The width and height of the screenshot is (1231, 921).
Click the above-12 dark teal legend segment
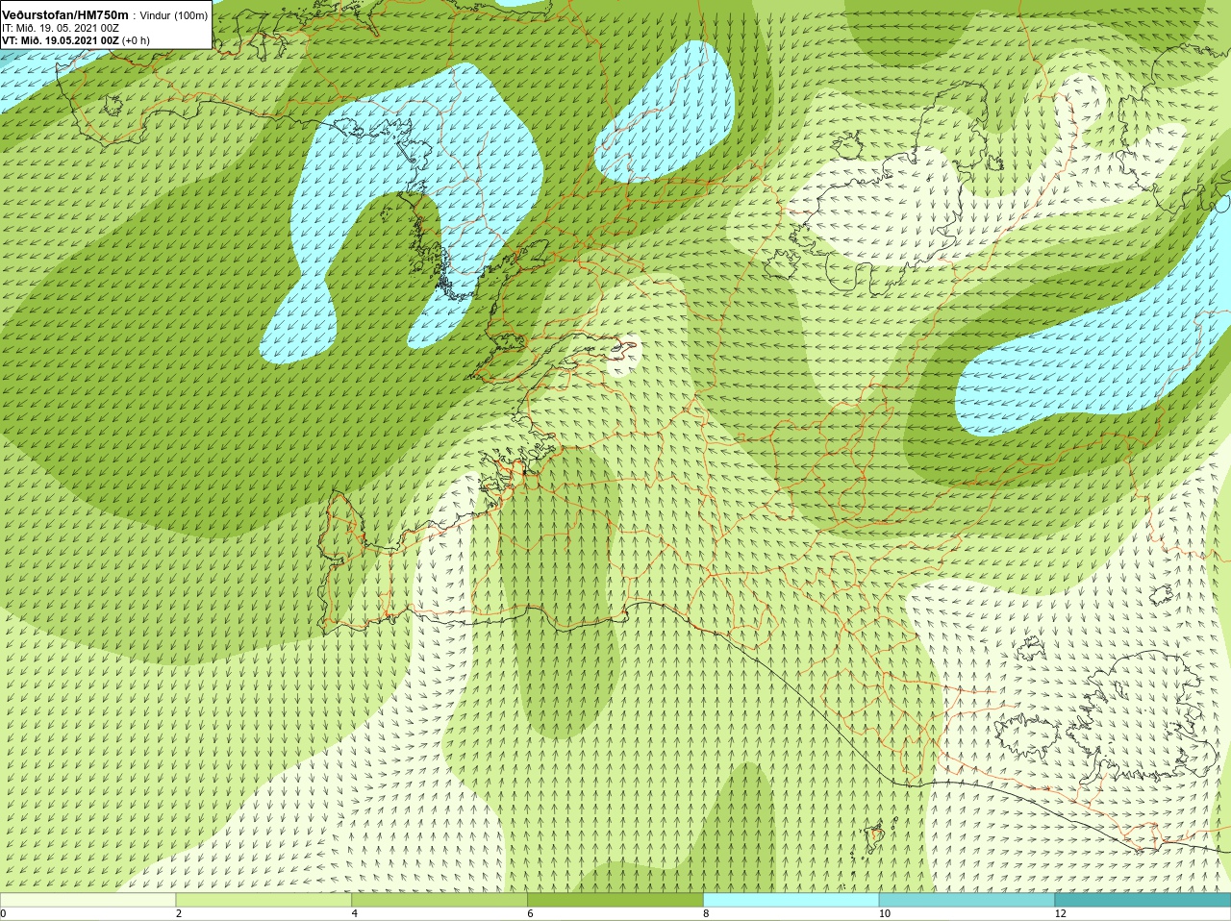pos(1143,900)
